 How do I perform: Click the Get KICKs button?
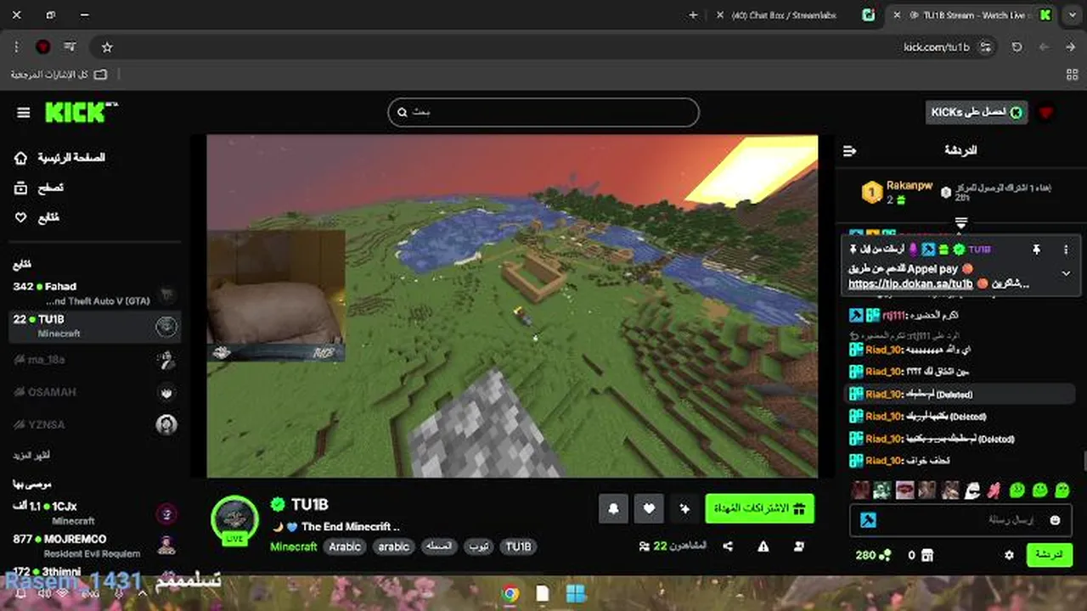coord(977,112)
